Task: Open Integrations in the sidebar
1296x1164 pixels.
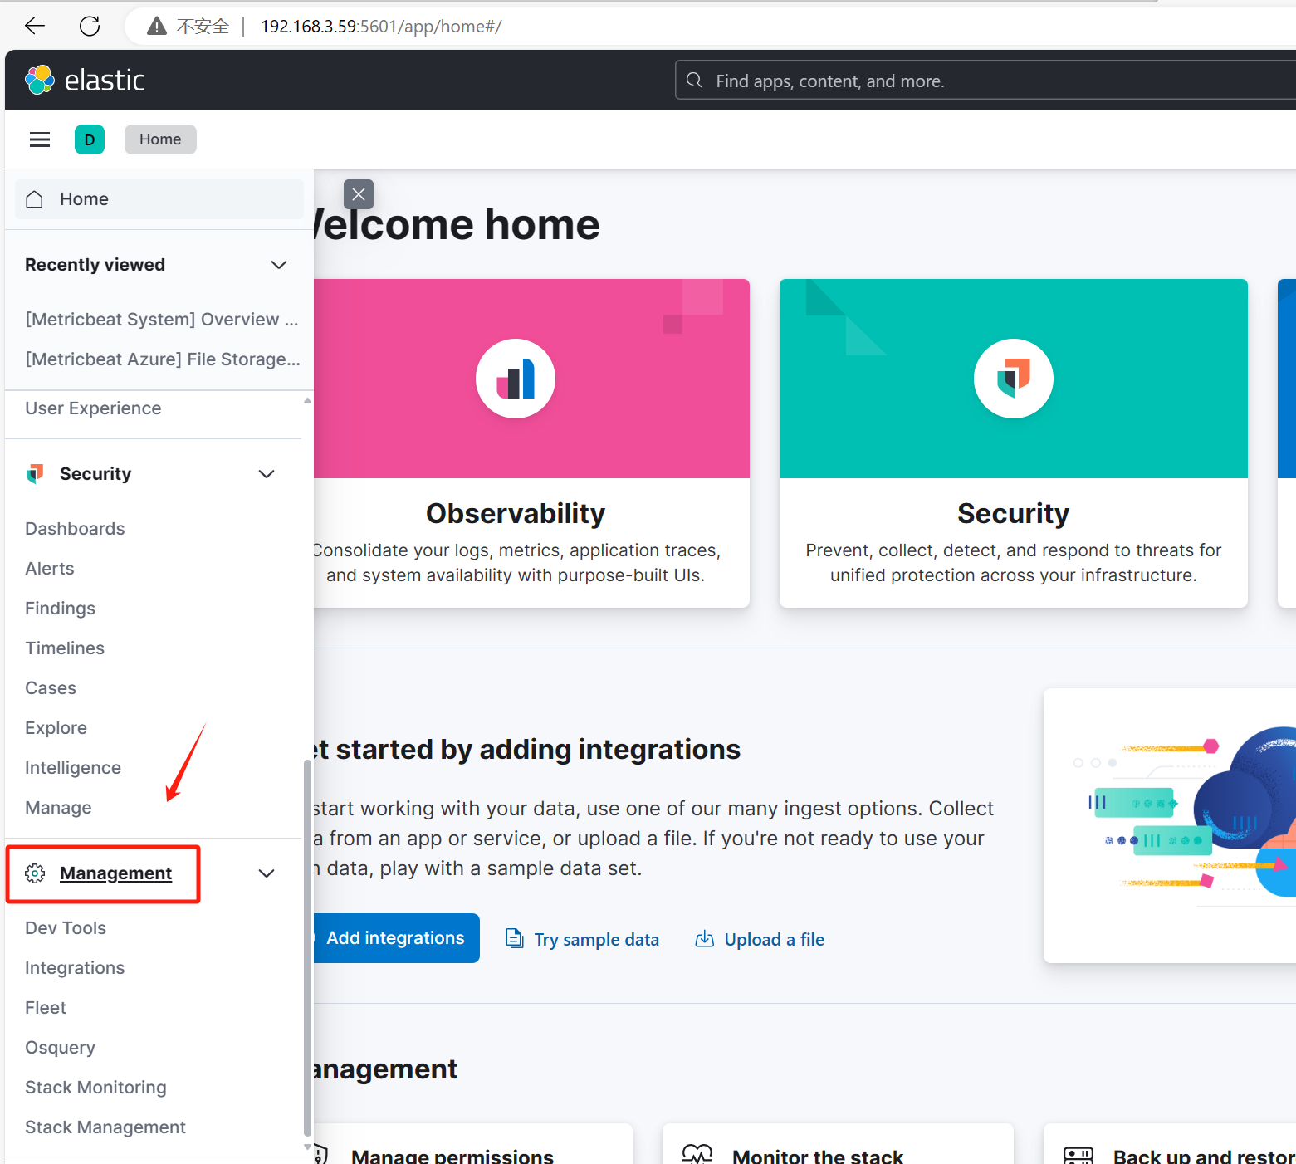Action: point(75,968)
